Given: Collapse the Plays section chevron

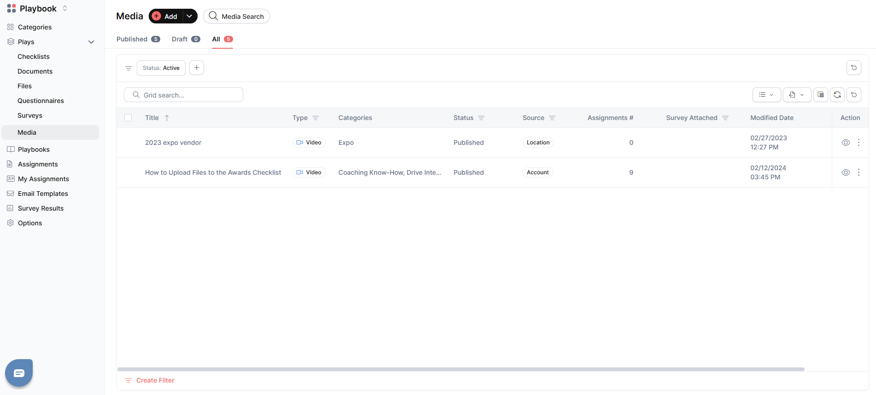Looking at the screenshot, I should point(91,42).
